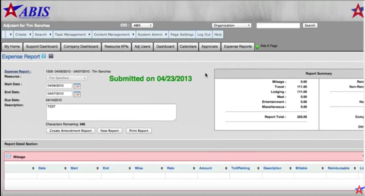Click the search text field next to Search button
365x196 pixels.
click(278, 26)
